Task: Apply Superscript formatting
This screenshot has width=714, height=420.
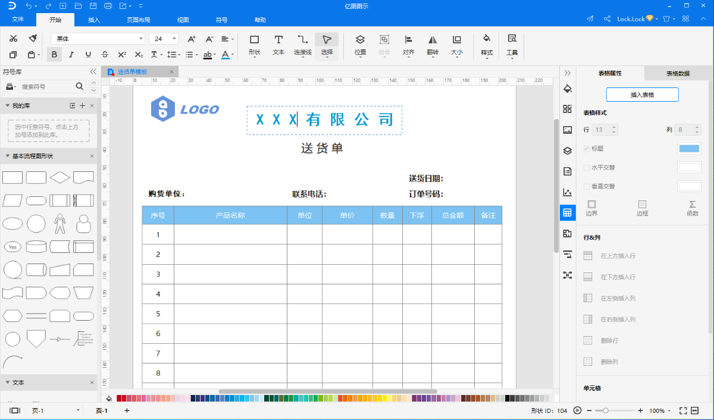Action: tap(122, 55)
